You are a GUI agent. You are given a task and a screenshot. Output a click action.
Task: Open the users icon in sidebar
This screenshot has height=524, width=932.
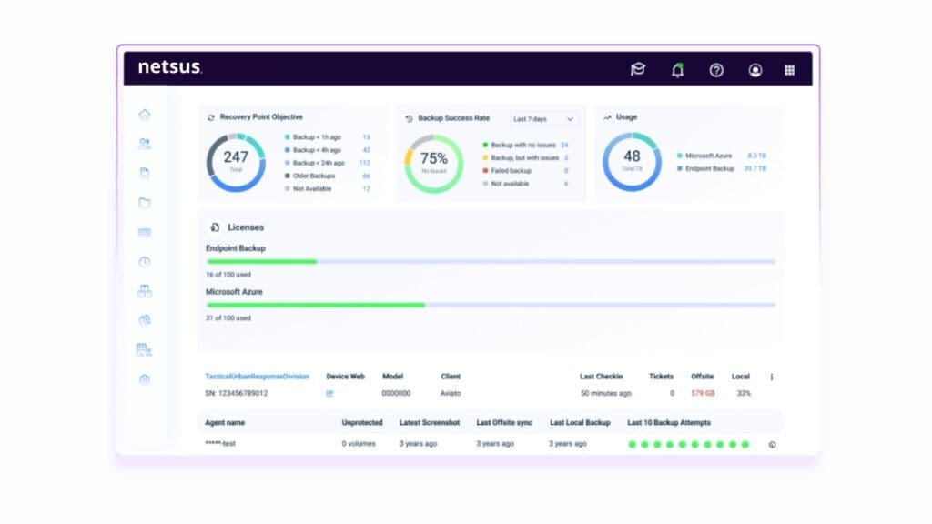(x=145, y=143)
